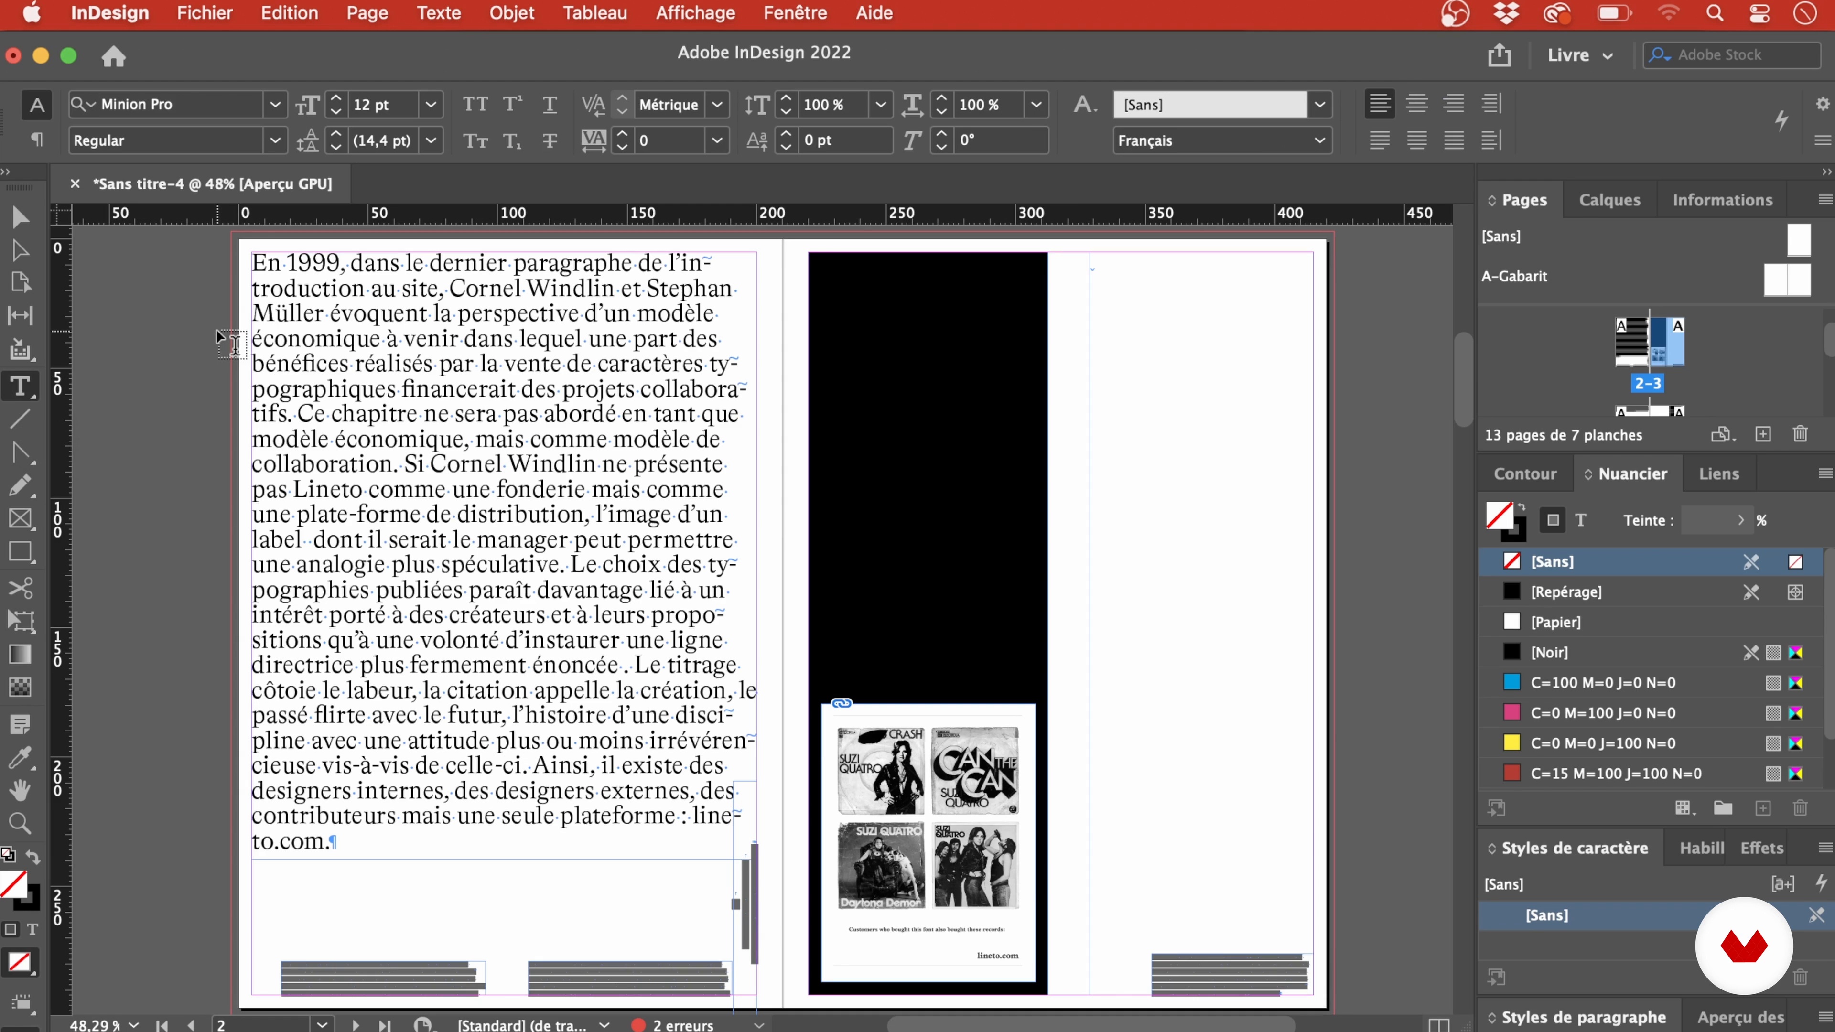Go to last page button
The image size is (1835, 1032).
385,1025
